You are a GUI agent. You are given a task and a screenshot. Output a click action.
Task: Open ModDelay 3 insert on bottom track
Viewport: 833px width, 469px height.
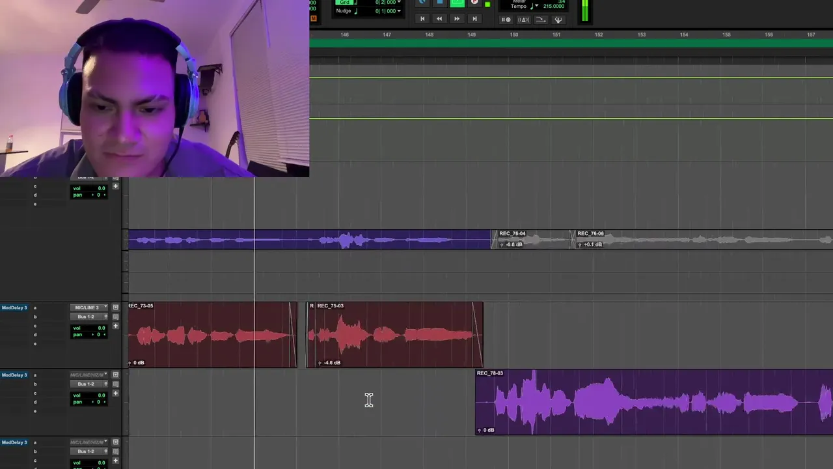click(14, 442)
